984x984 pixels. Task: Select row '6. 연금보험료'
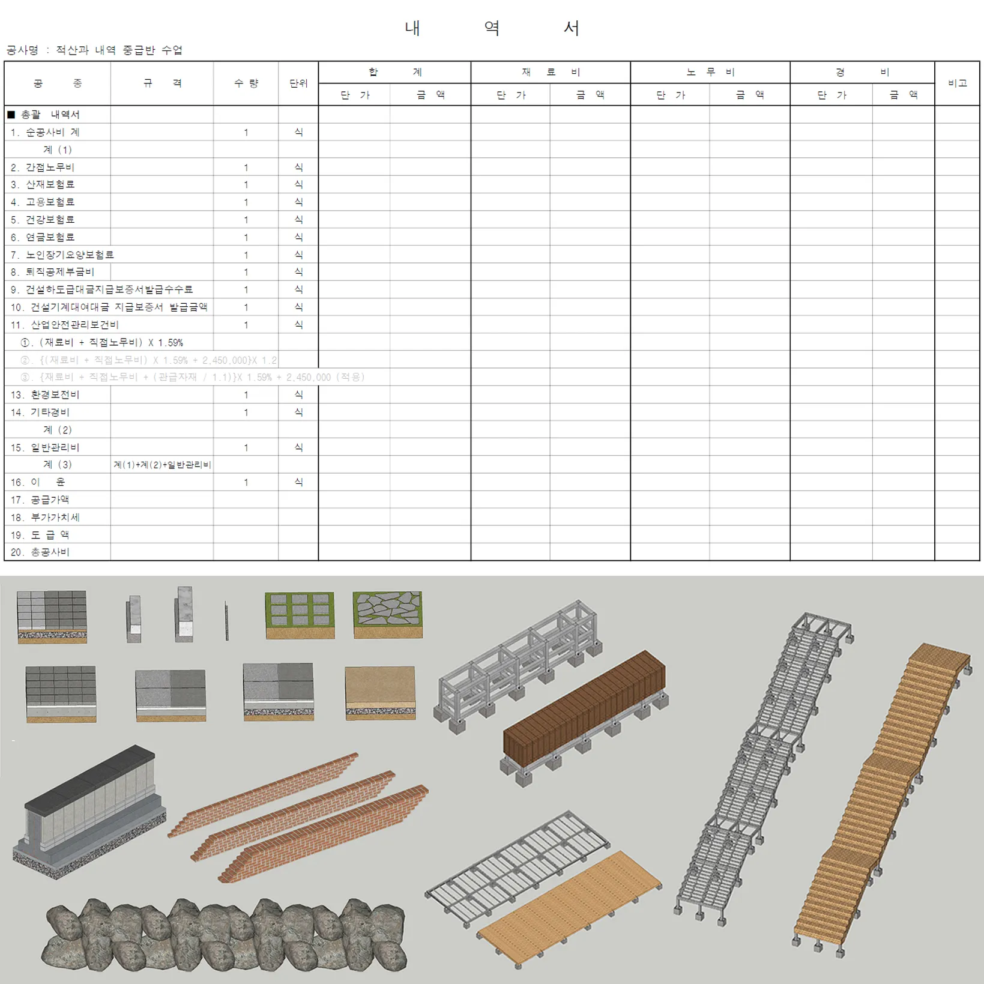tap(492, 237)
